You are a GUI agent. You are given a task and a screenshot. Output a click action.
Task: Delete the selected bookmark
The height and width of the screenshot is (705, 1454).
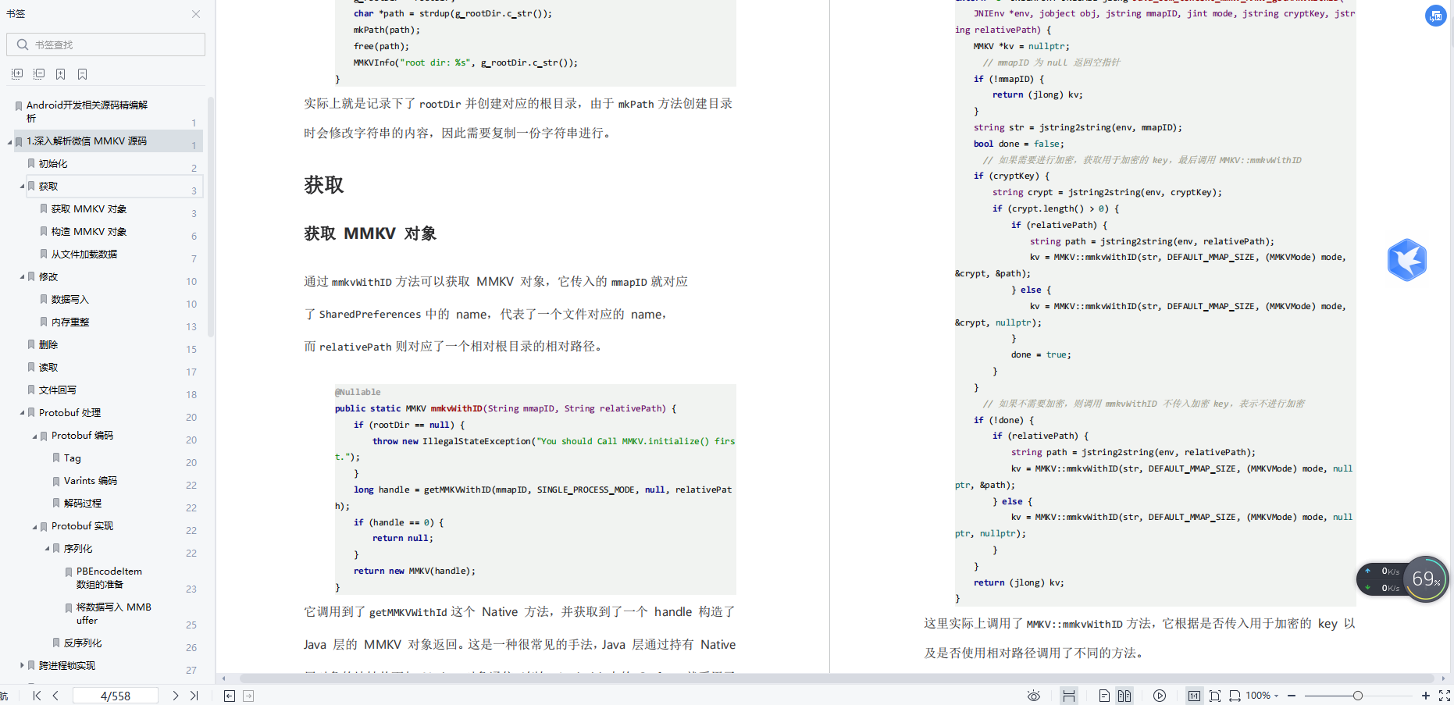[x=83, y=74]
